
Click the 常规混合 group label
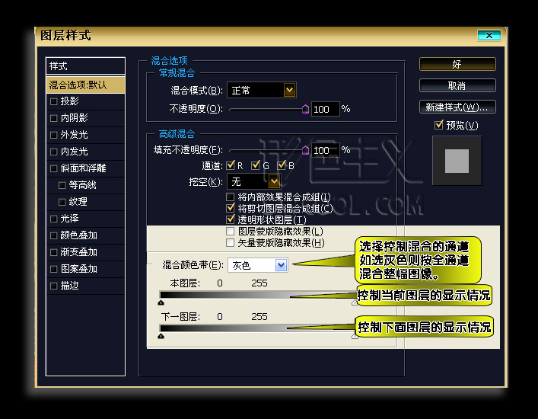177,73
